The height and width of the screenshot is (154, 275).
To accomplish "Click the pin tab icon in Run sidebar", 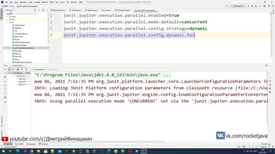I will point(5,102).
